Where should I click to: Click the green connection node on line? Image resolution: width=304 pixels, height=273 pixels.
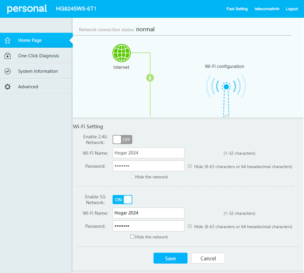point(150,78)
